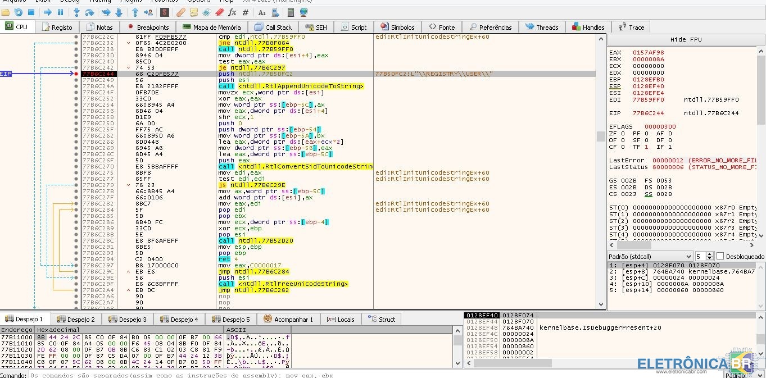This screenshot has height=378, width=766.
Task: Toggle the Desbloqueado checkbox
Action: (720, 256)
